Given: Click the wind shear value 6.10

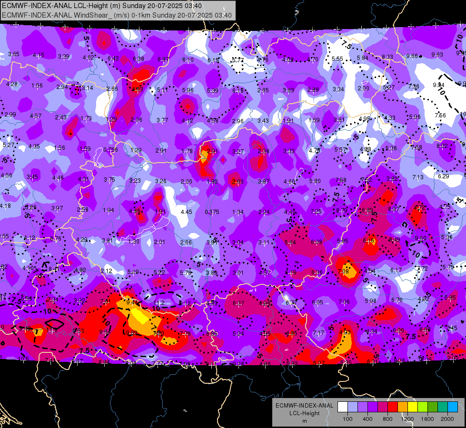Looking at the screenshot, I should tap(188, 60).
